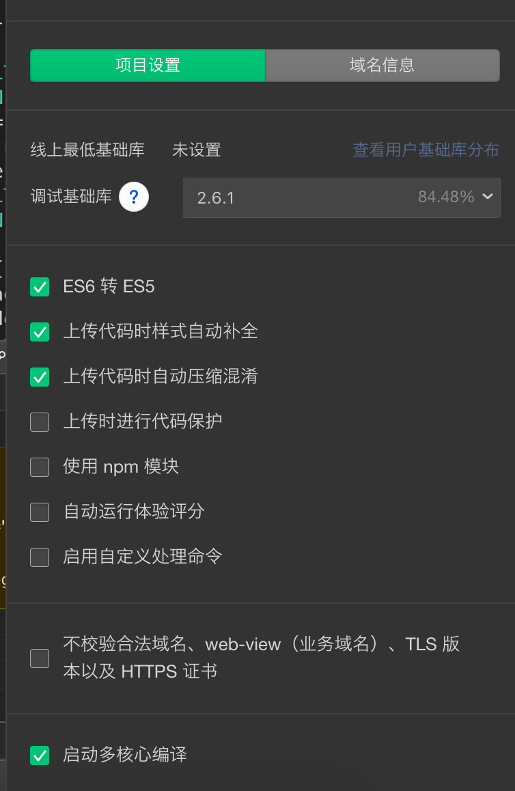This screenshot has height=791, width=515.
Task: Switch to the 项目设置 tab
Action: 148,66
